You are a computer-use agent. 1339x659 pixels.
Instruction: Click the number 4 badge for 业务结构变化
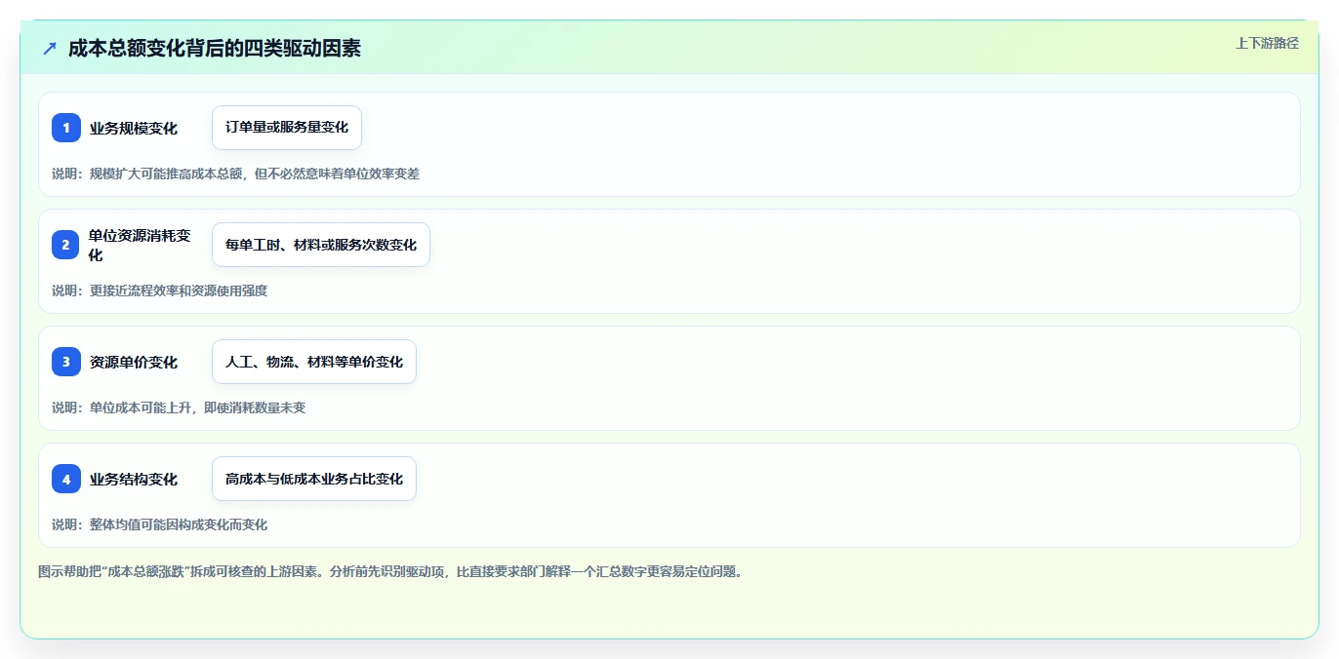(x=66, y=479)
